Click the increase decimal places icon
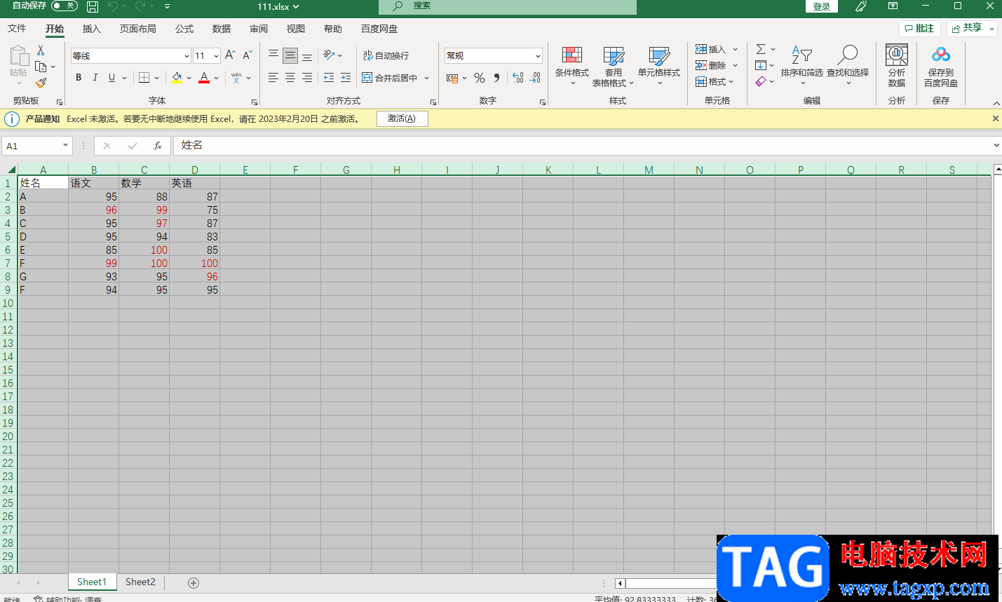Image resolution: width=1002 pixels, height=602 pixels. click(518, 78)
